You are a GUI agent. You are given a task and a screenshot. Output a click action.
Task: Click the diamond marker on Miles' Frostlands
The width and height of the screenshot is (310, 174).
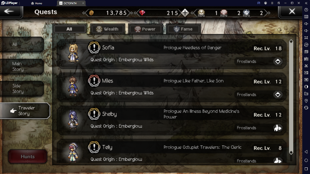click(277, 95)
